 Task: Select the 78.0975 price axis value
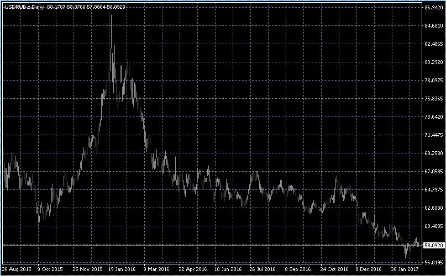coord(433,81)
